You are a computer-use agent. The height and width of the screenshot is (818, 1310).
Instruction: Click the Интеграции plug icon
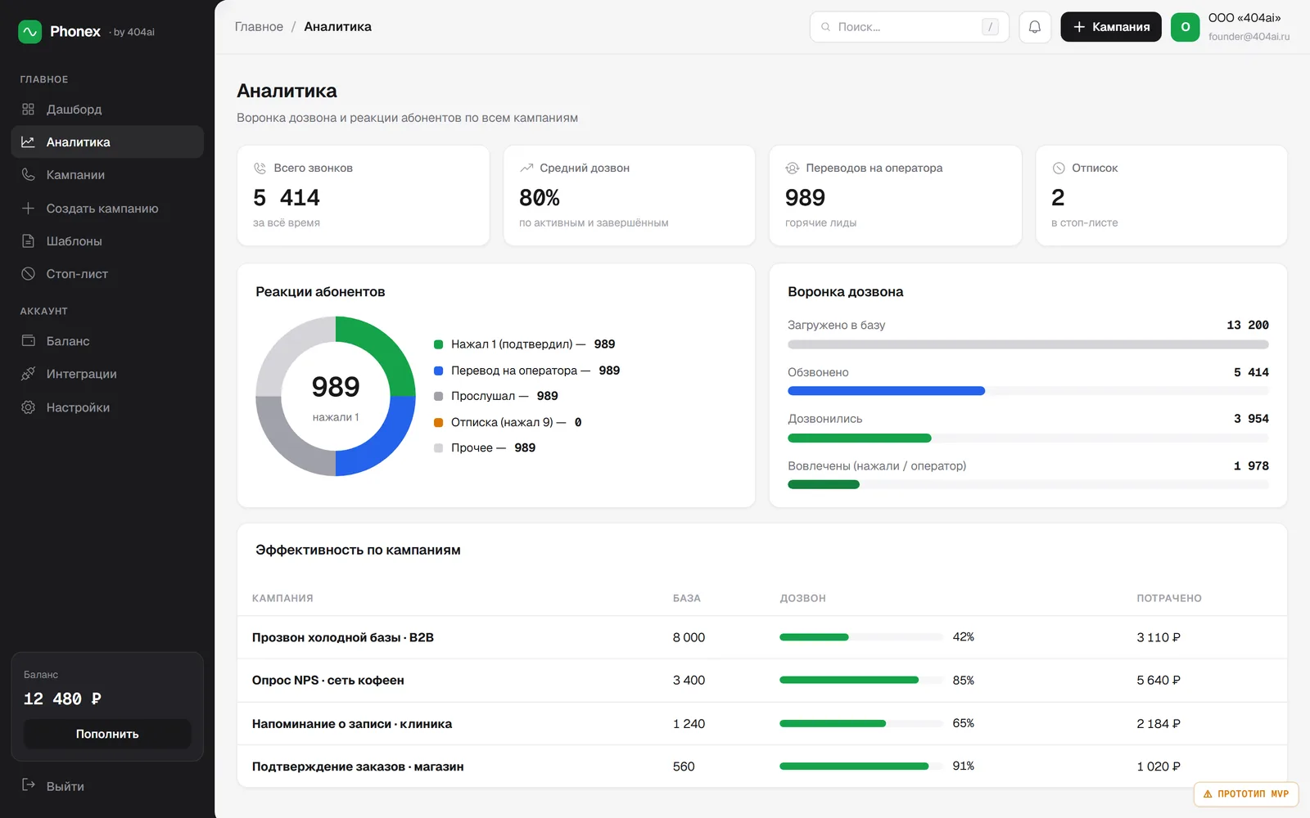coord(28,373)
